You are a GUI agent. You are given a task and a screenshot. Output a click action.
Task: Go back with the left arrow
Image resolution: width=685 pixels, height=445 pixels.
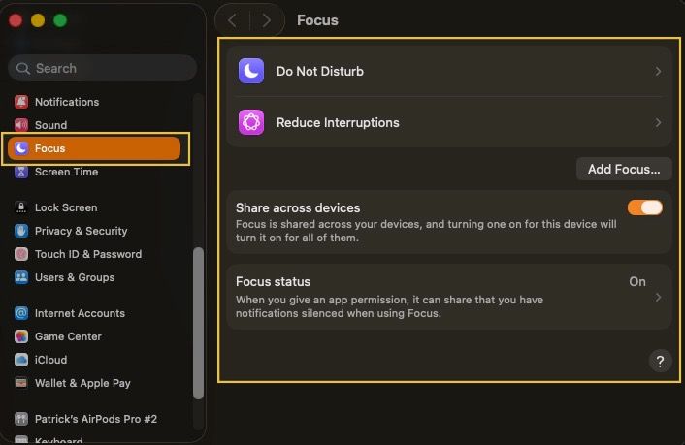[233, 20]
